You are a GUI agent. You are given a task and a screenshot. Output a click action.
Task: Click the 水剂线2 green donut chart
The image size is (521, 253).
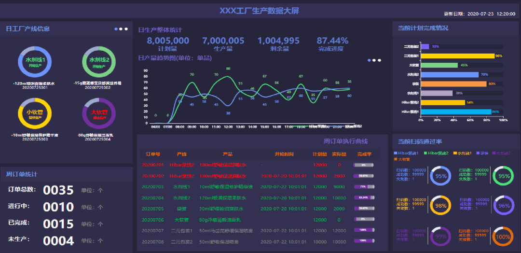pos(99,63)
